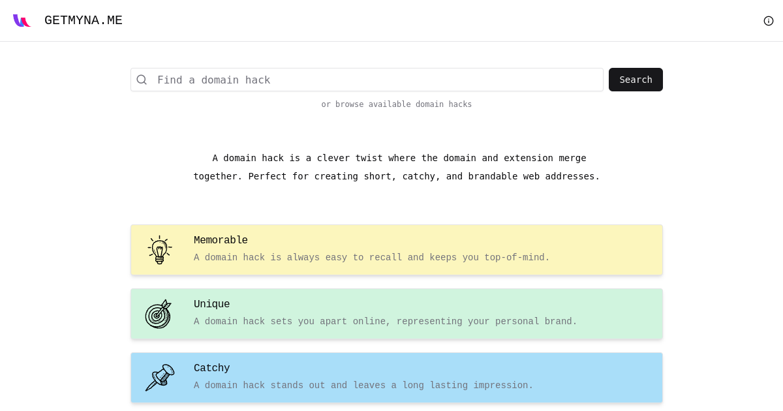783x411 pixels.
Task: Select the Catchy card heading
Action: click(211, 368)
